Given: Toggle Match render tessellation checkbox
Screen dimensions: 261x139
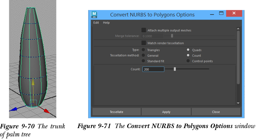Looking at the screenshot, I should (x=144, y=43).
